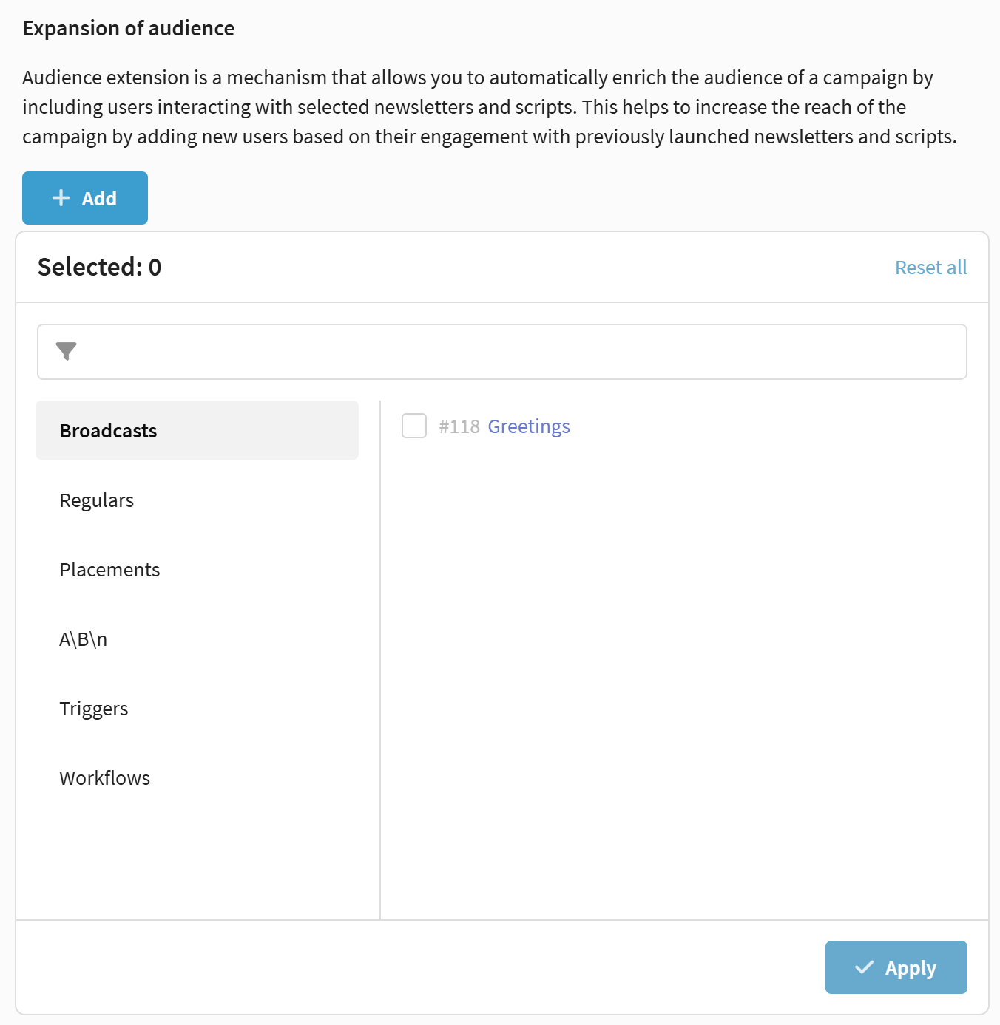This screenshot has height=1025, width=1000.
Task: Open the Greetings broadcast link
Action: click(529, 426)
